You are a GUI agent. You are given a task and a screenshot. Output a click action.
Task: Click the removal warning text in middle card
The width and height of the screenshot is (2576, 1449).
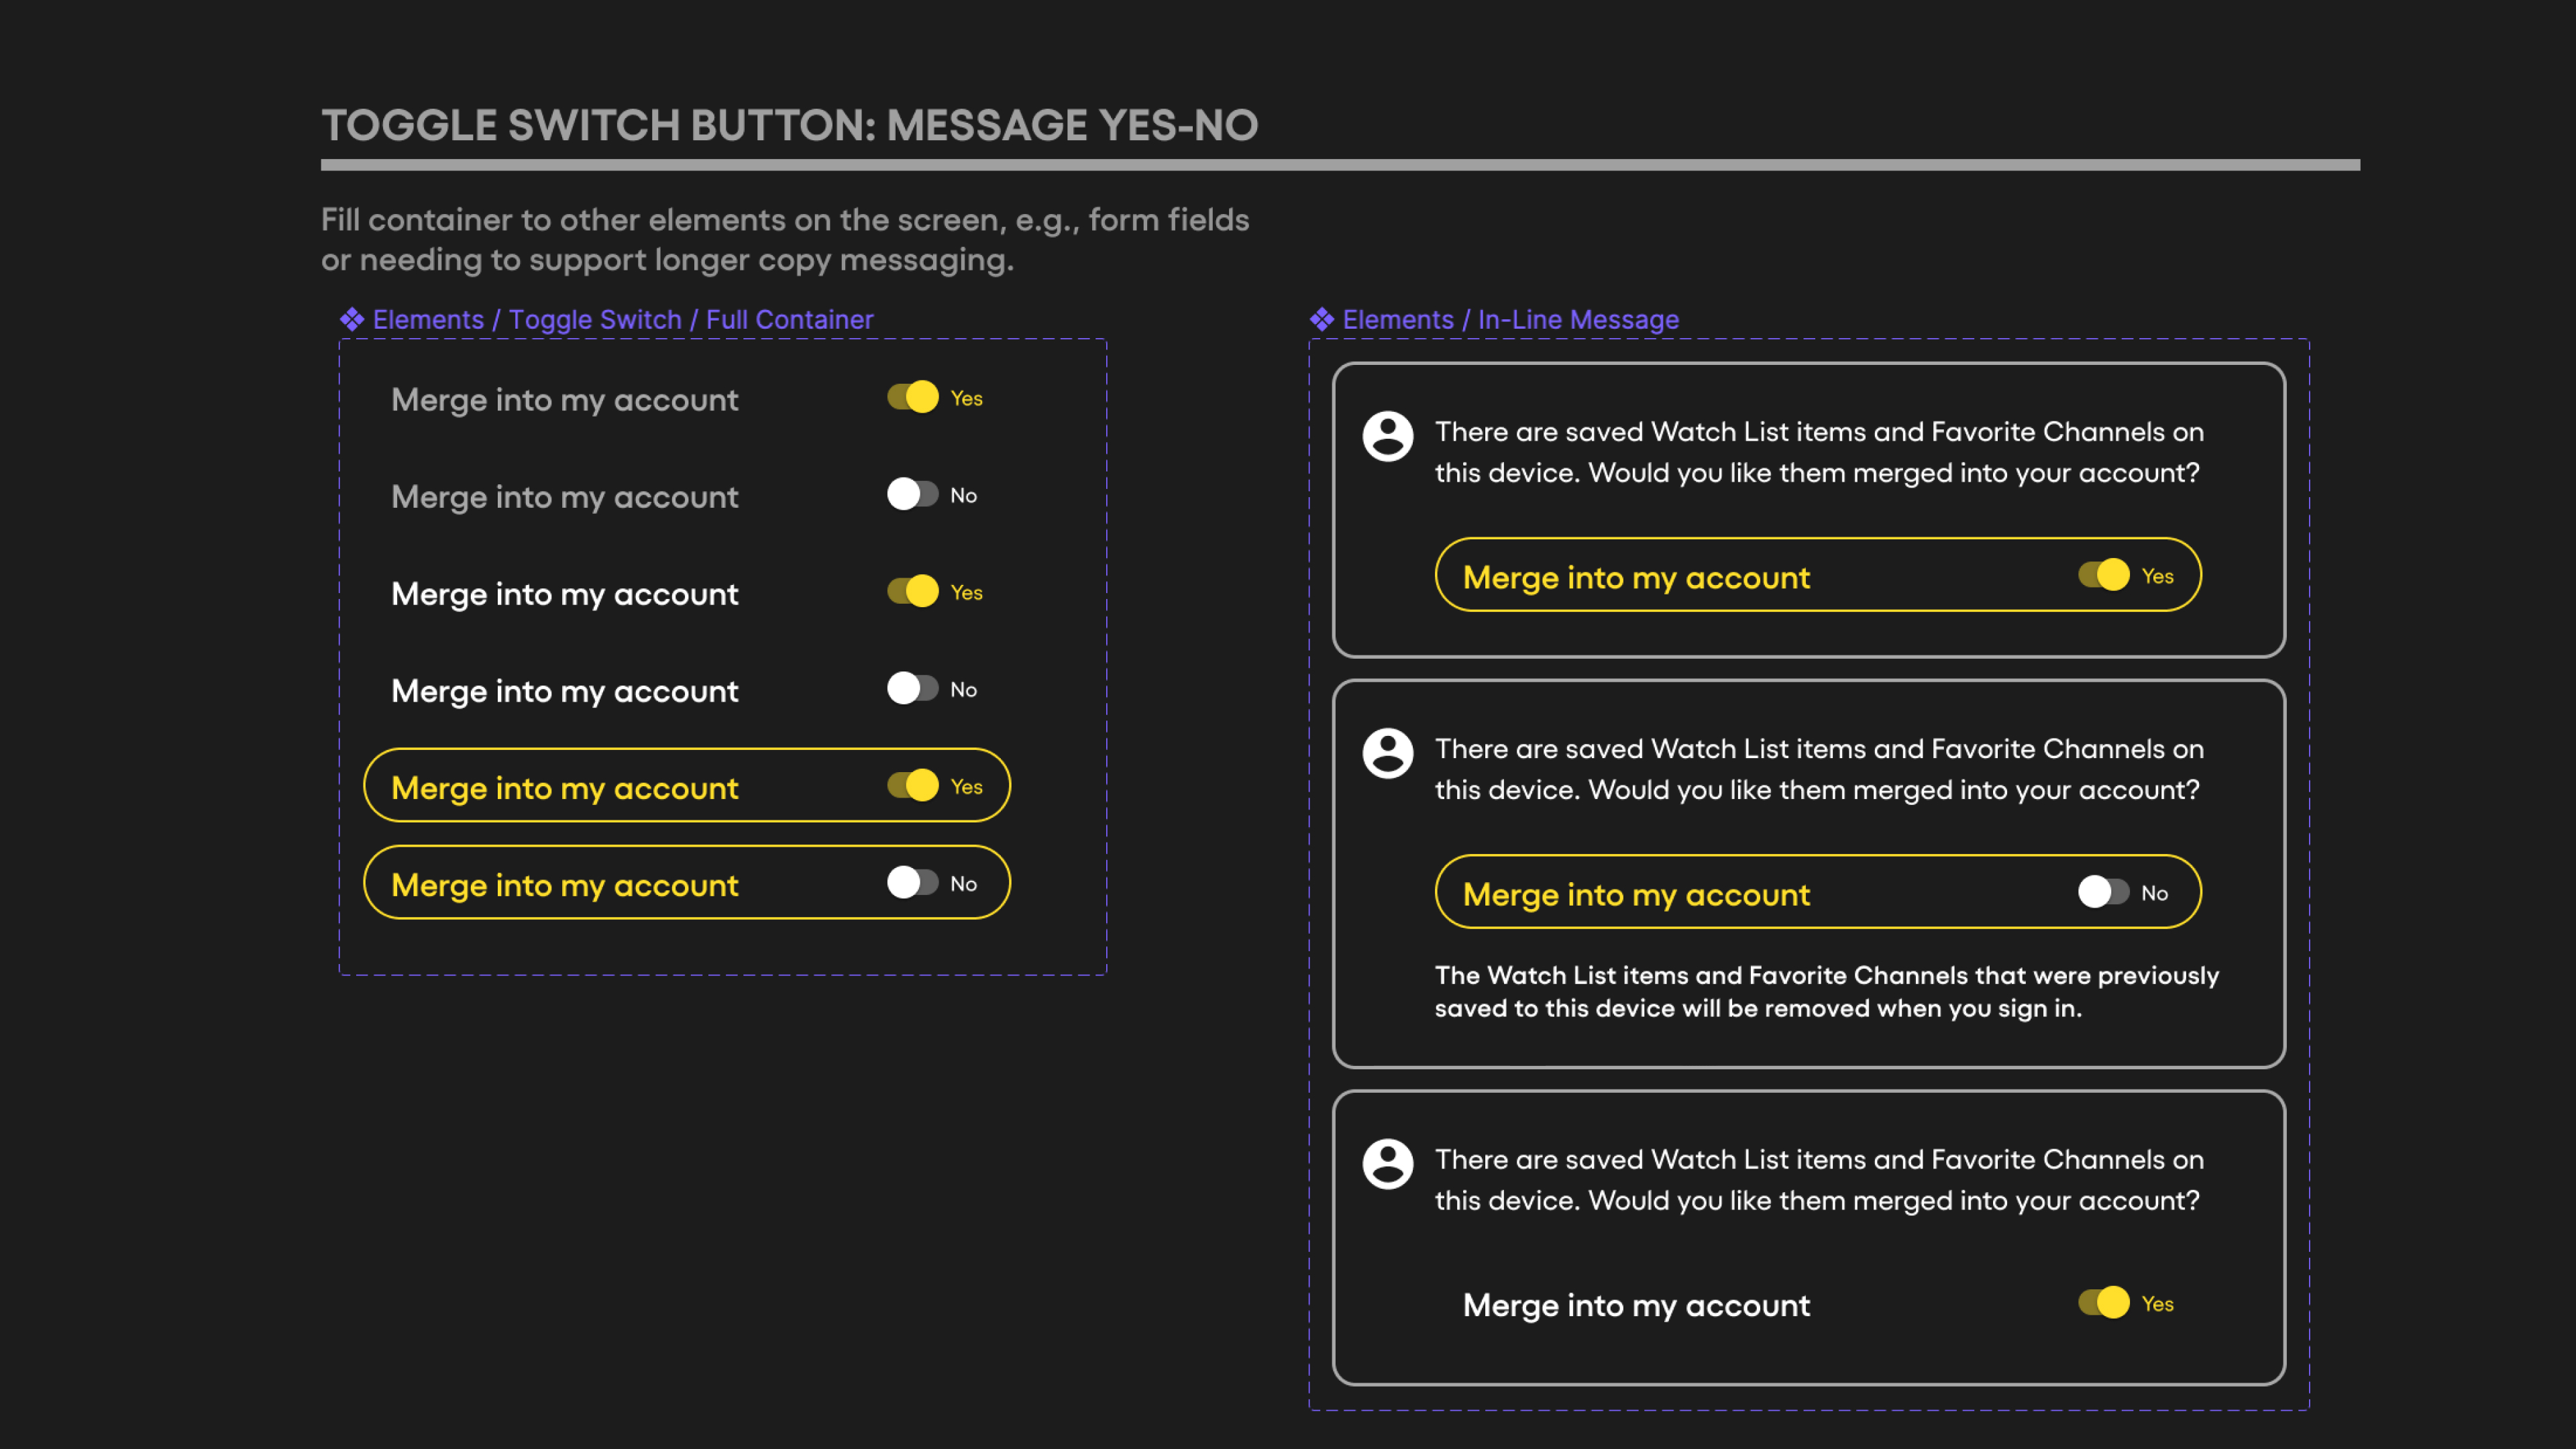[1826, 991]
